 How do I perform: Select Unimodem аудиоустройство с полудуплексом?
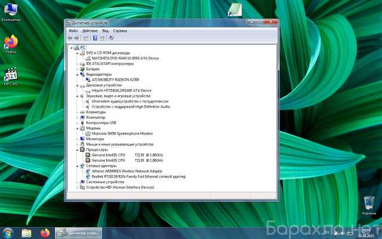(130, 101)
